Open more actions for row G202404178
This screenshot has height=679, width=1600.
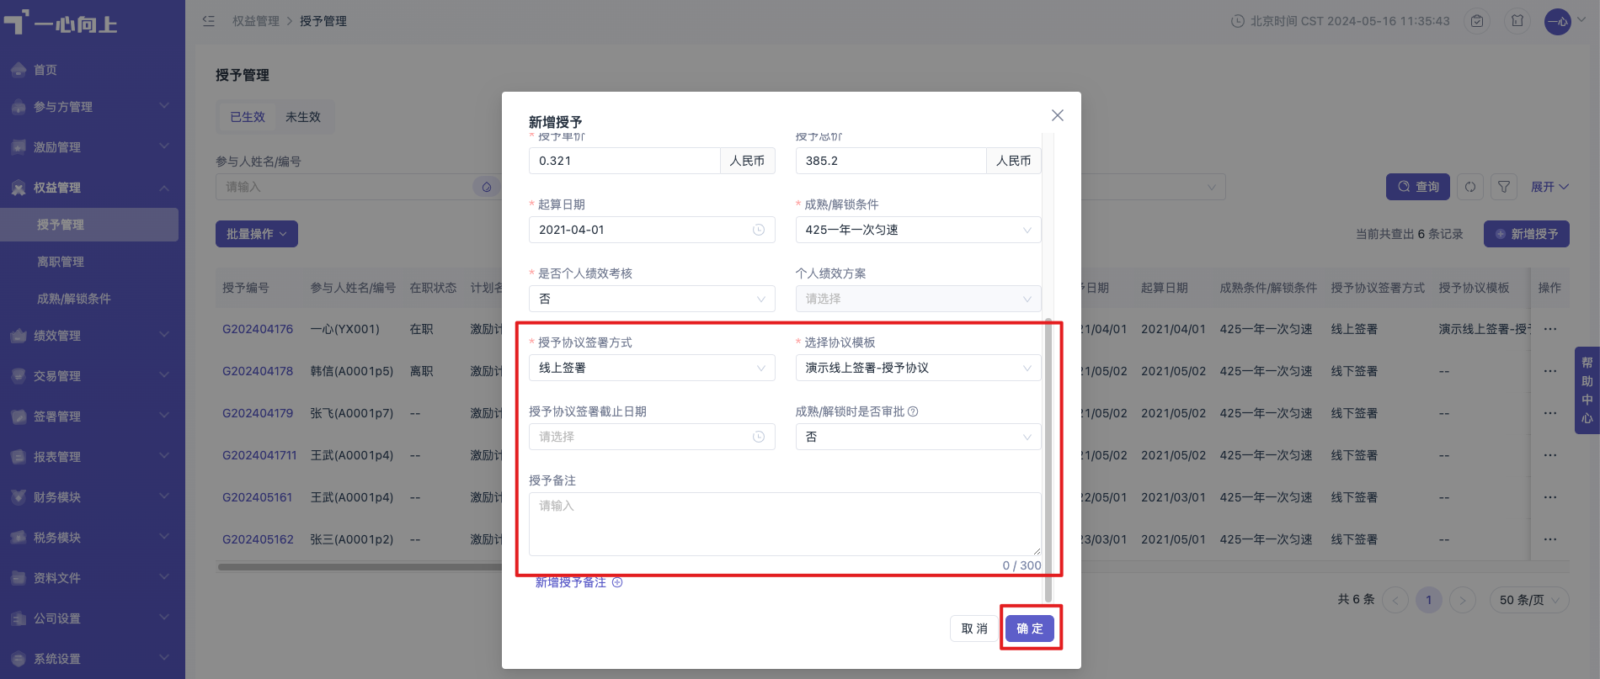(x=1550, y=371)
